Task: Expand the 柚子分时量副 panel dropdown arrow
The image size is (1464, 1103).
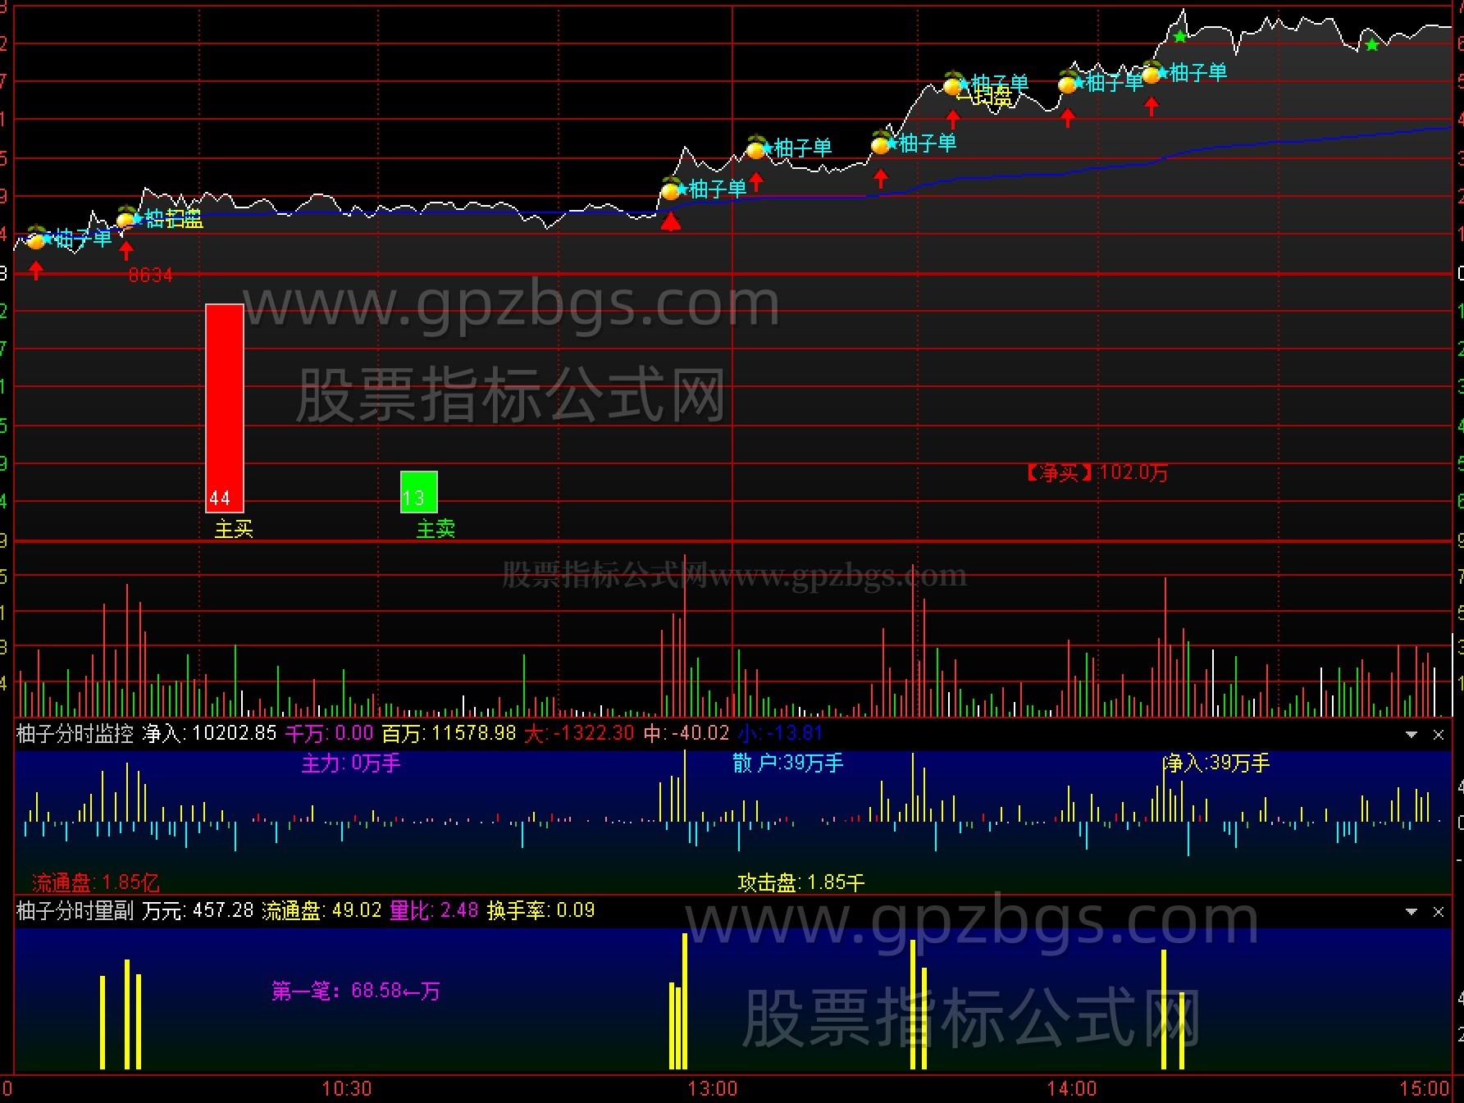Action: (1412, 912)
